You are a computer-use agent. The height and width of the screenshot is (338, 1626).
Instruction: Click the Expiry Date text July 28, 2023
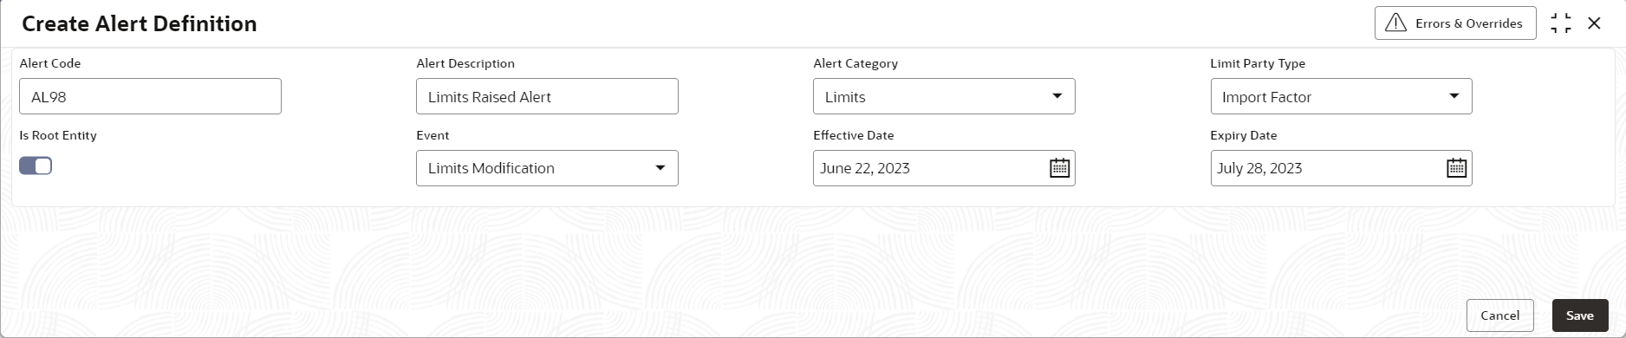coord(1259,168)
